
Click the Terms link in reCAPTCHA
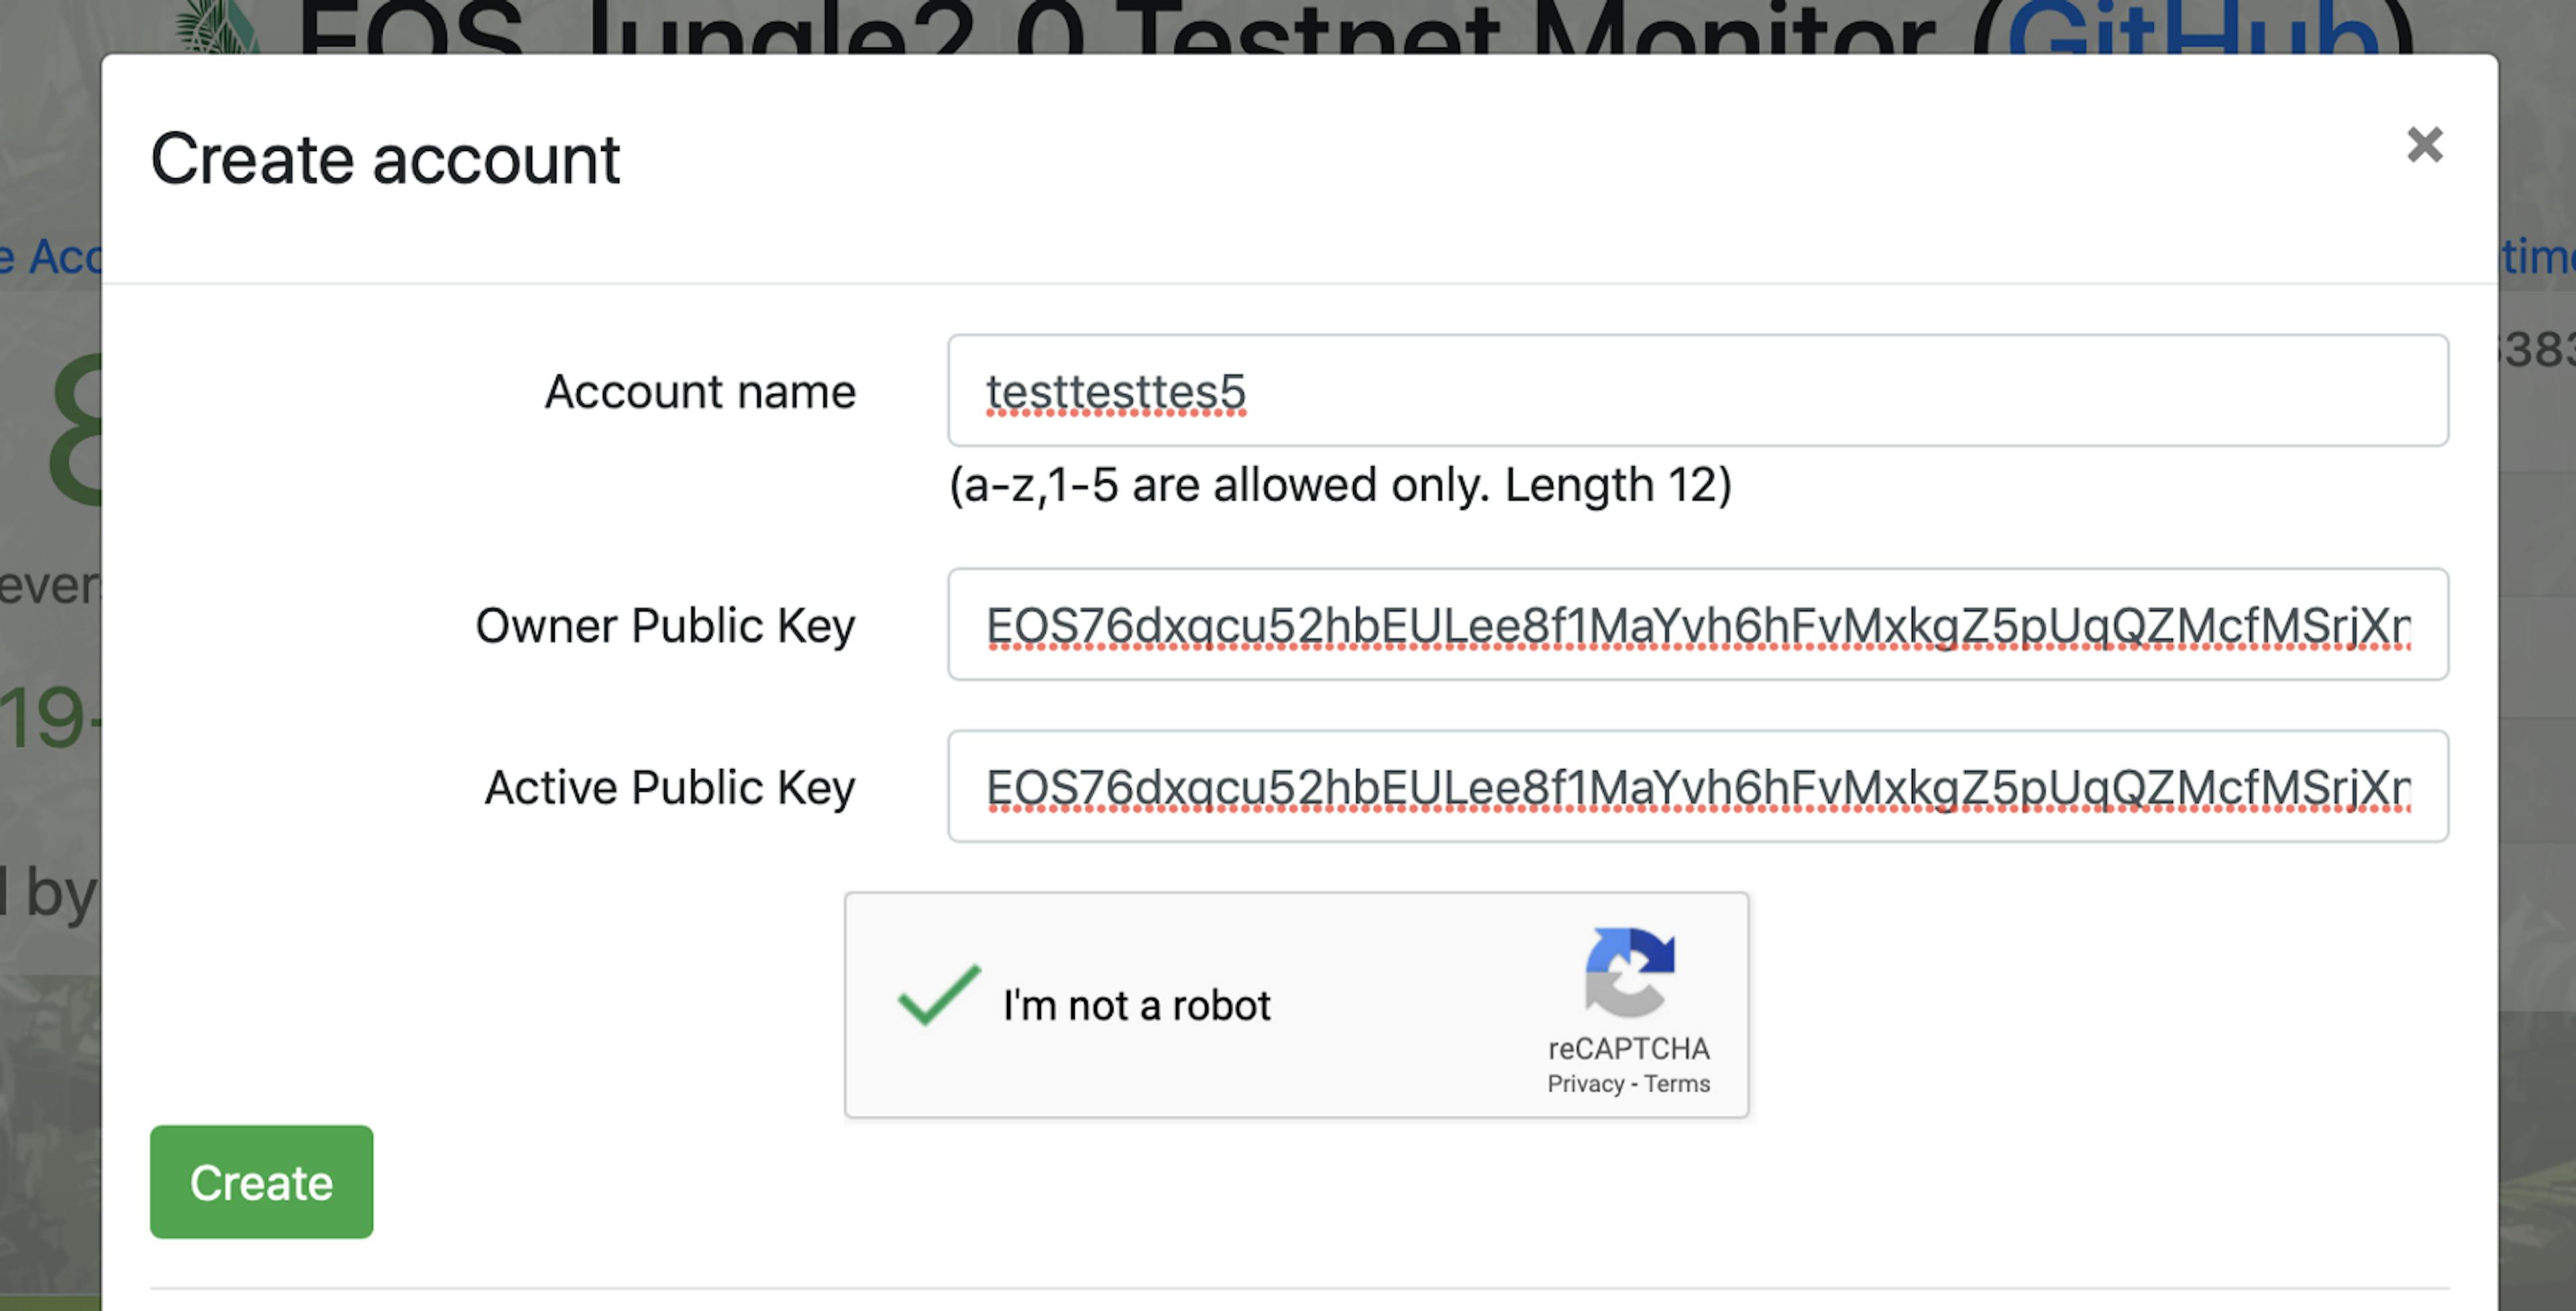[x=1676, y=1082]
